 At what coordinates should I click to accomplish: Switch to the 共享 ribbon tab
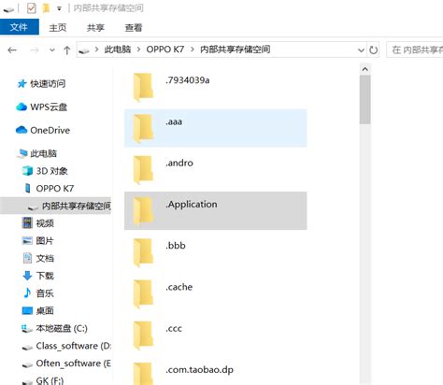95,28
